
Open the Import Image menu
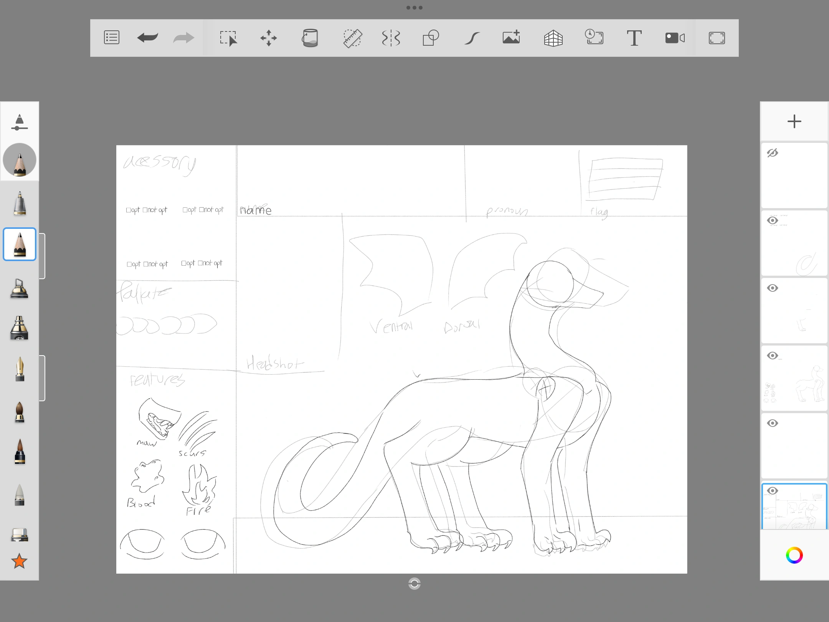point(511,38)
